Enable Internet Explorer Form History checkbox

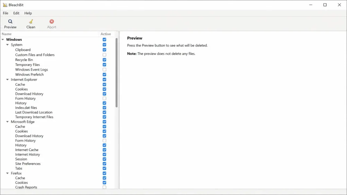(x=104, y=98)
